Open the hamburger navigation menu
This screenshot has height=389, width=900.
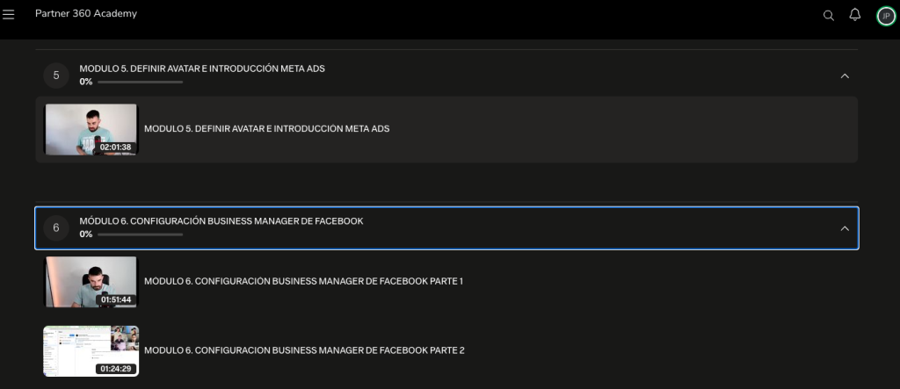point(8,14)
